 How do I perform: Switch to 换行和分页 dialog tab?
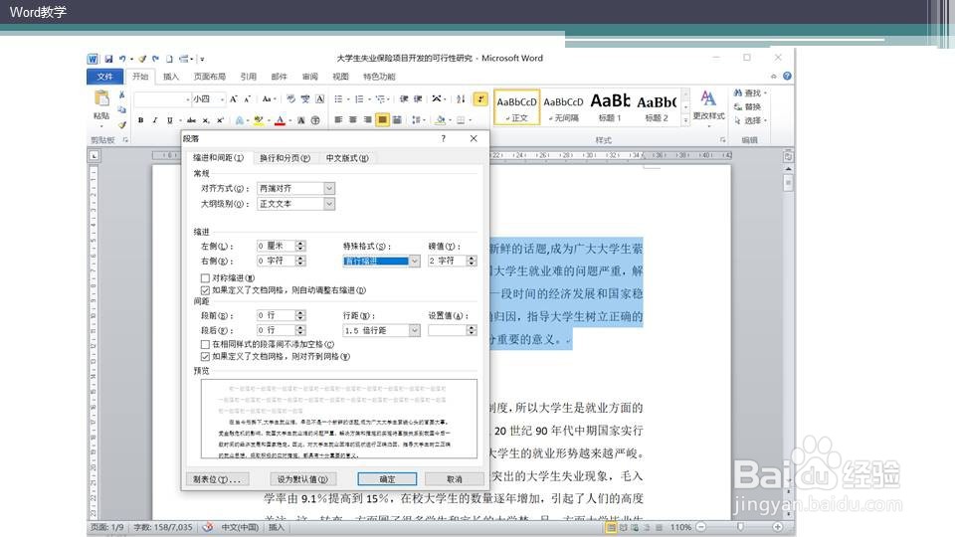point(285,158)
